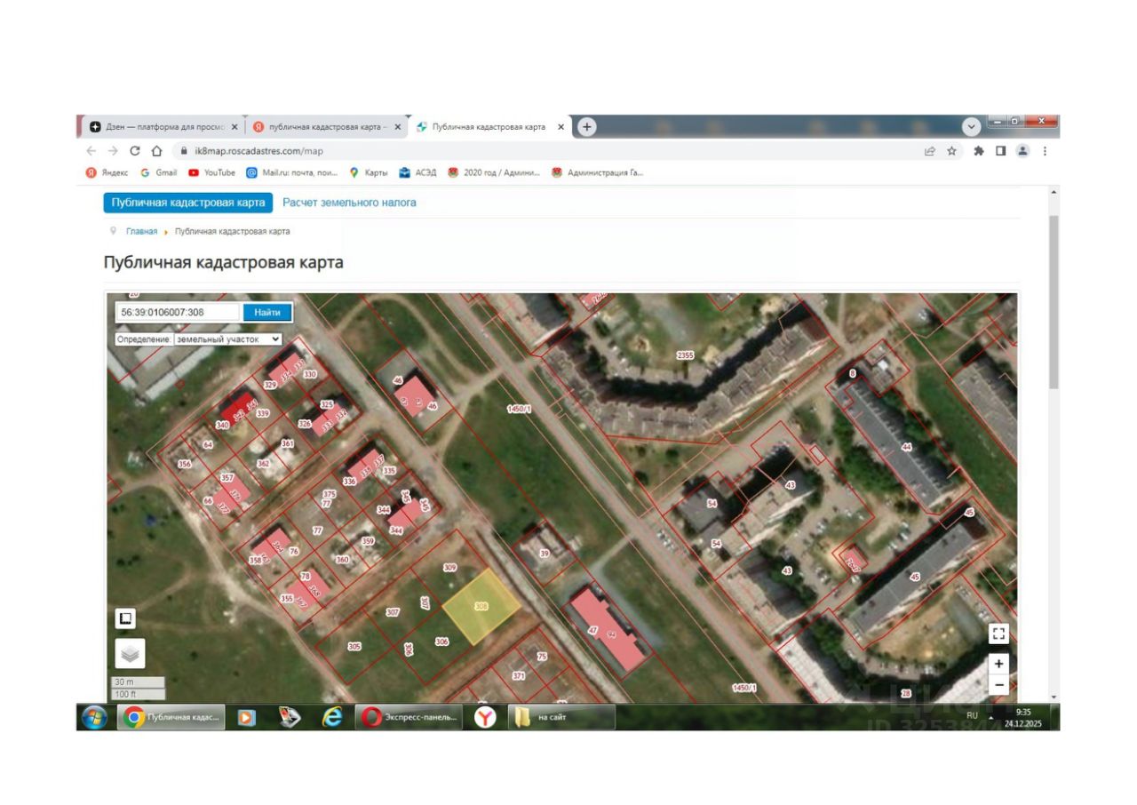Open the на сайт folder taskbar button
The height and width of the screenshot is (805, 1137).
[561, 717]
